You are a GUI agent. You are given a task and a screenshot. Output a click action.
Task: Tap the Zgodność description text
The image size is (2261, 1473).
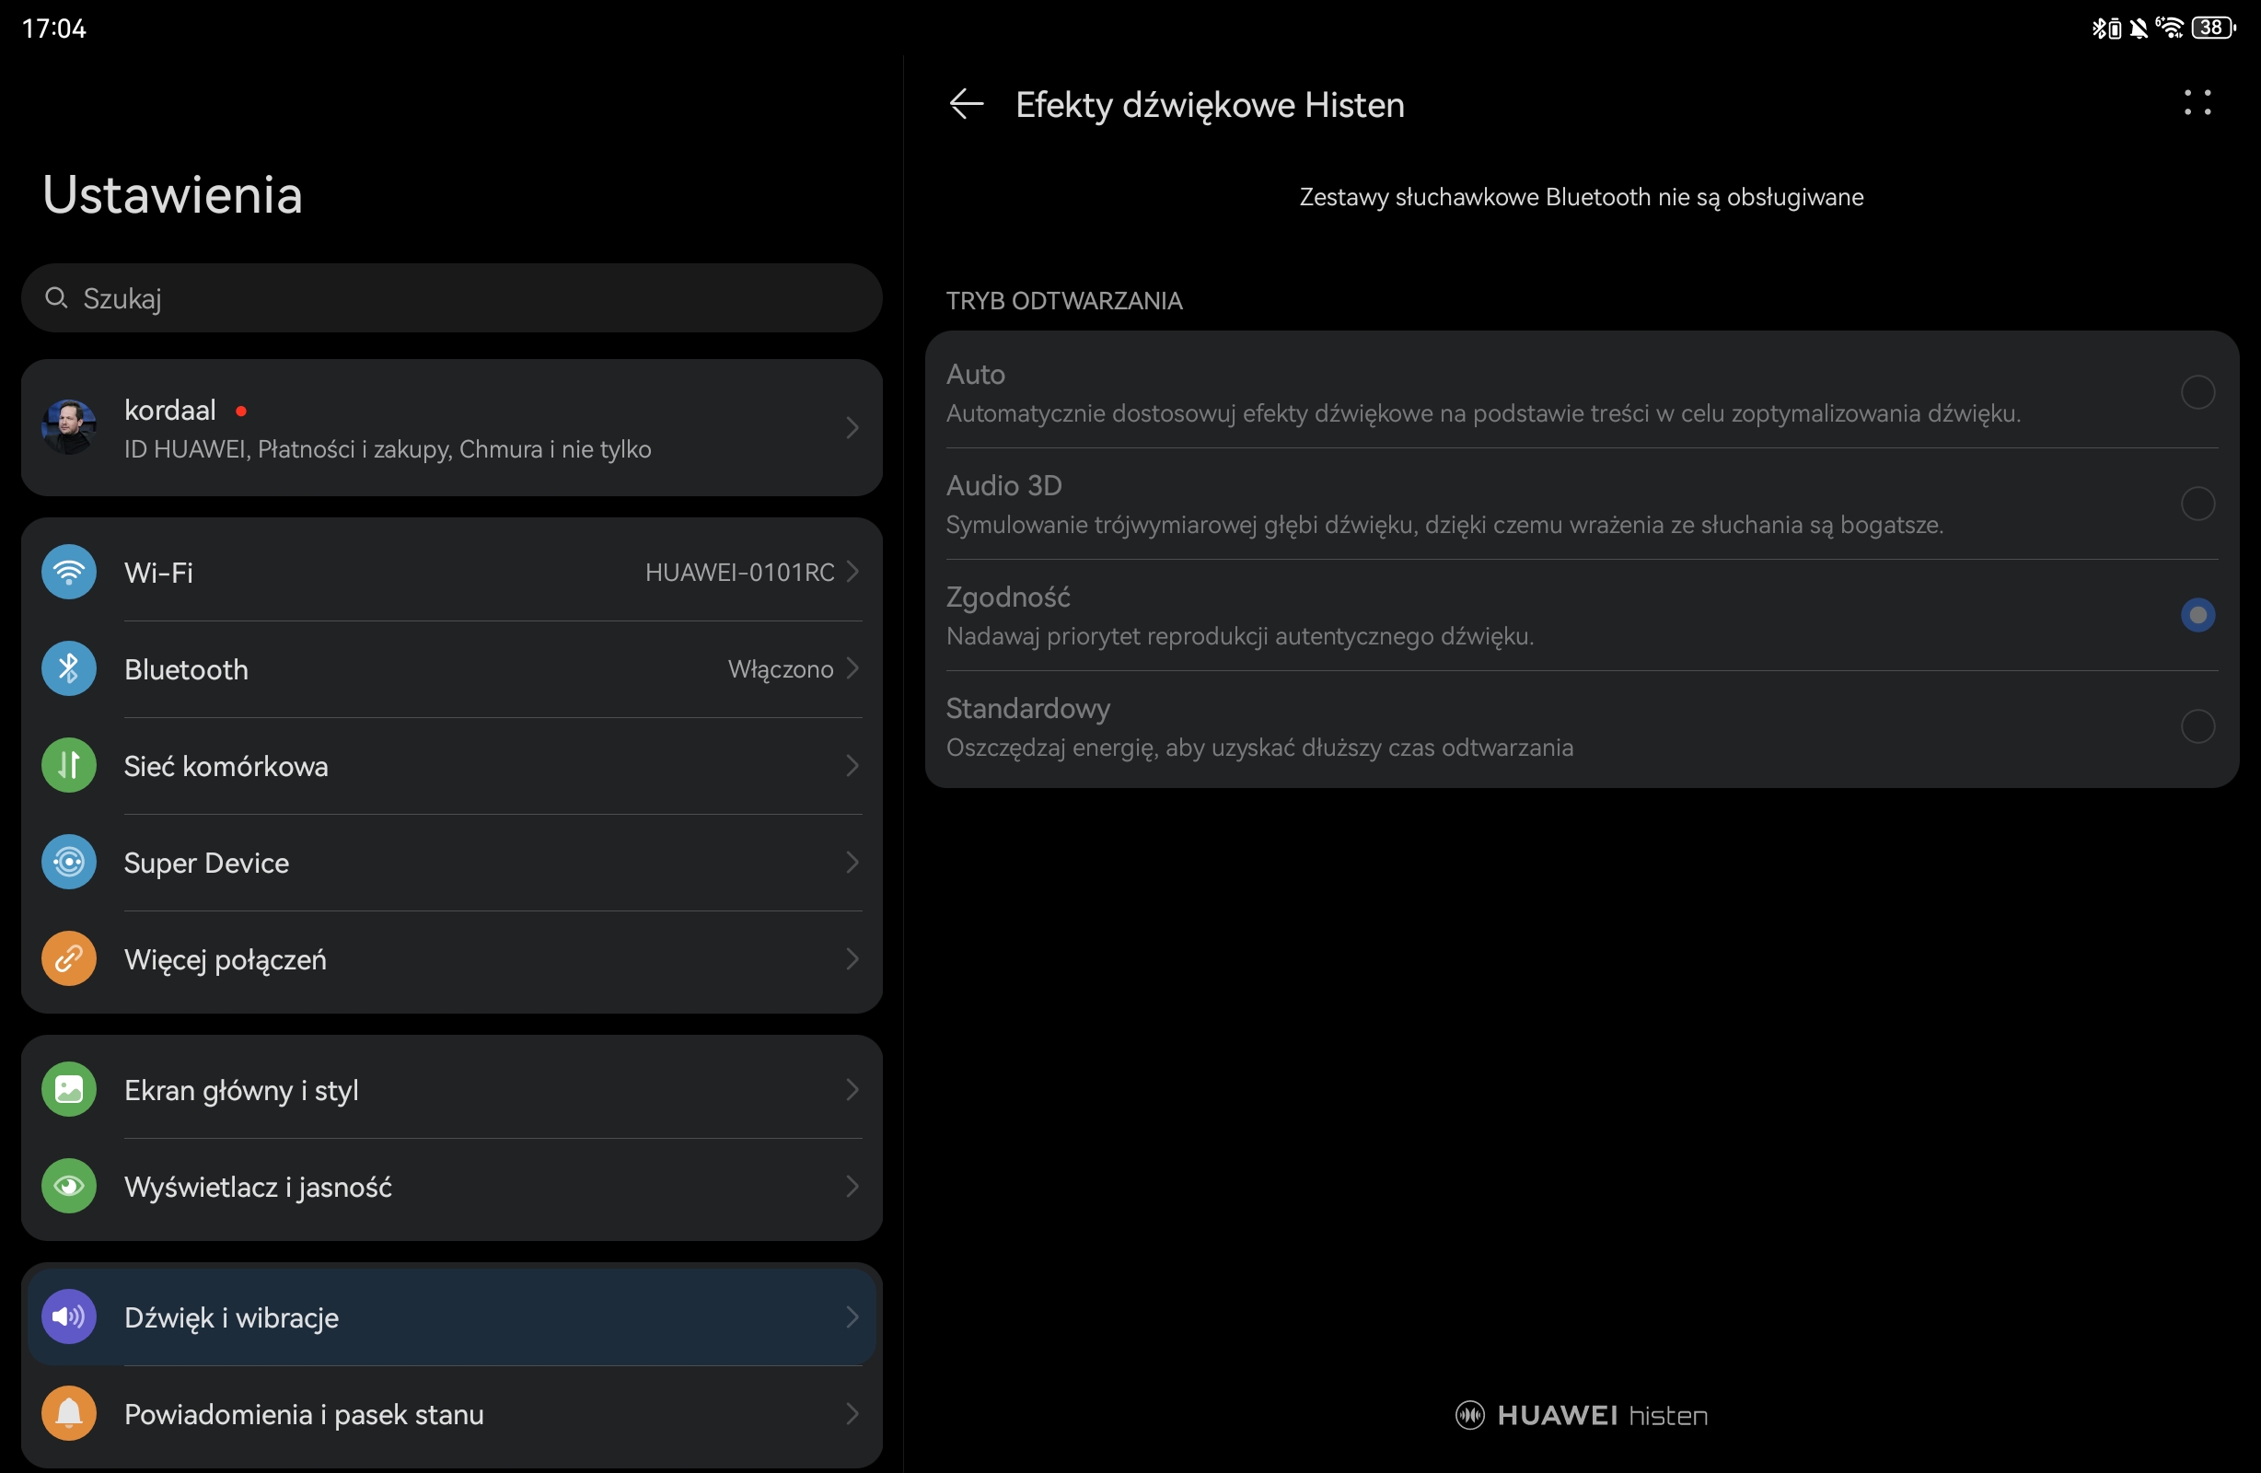(x=1240, y=636)
